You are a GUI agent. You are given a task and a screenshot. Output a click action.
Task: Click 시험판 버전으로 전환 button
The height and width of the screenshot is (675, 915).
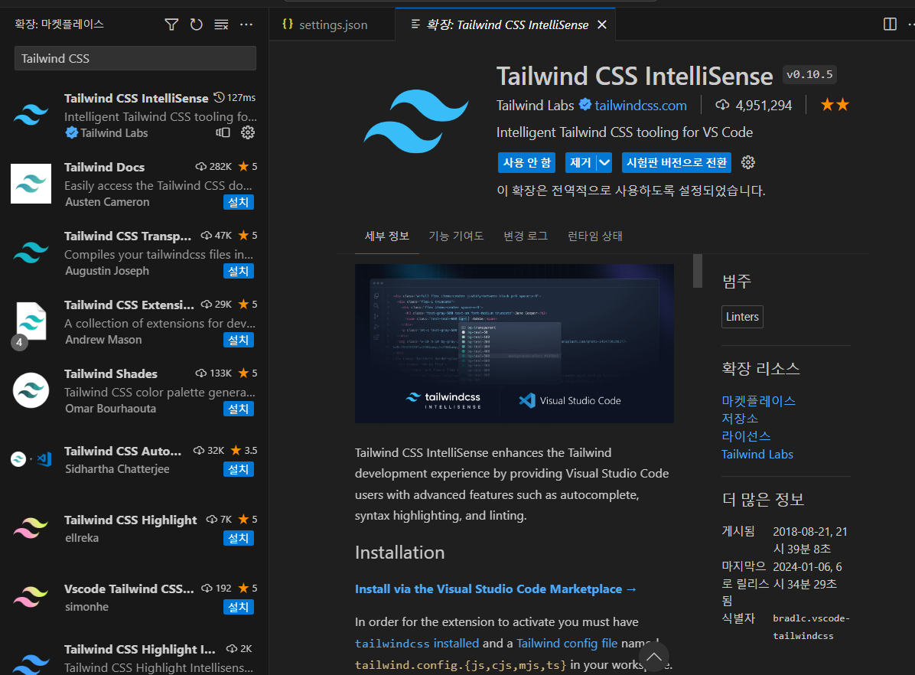click(x=676, y=163)
